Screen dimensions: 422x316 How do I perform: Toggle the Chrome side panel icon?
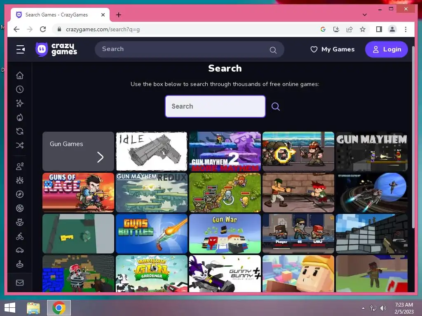(379, 29)
